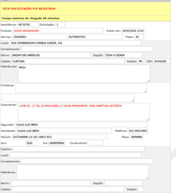176x194 pixels.
Task: Click the Serviço field containing CHAVEIRO
Action: (x=39, y=37)
